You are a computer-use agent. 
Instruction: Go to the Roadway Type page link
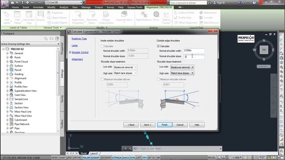tap(79, 39)
